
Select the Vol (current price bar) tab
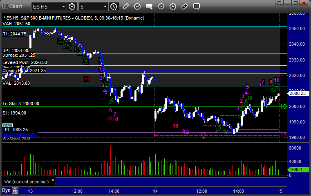coord(27,182)
